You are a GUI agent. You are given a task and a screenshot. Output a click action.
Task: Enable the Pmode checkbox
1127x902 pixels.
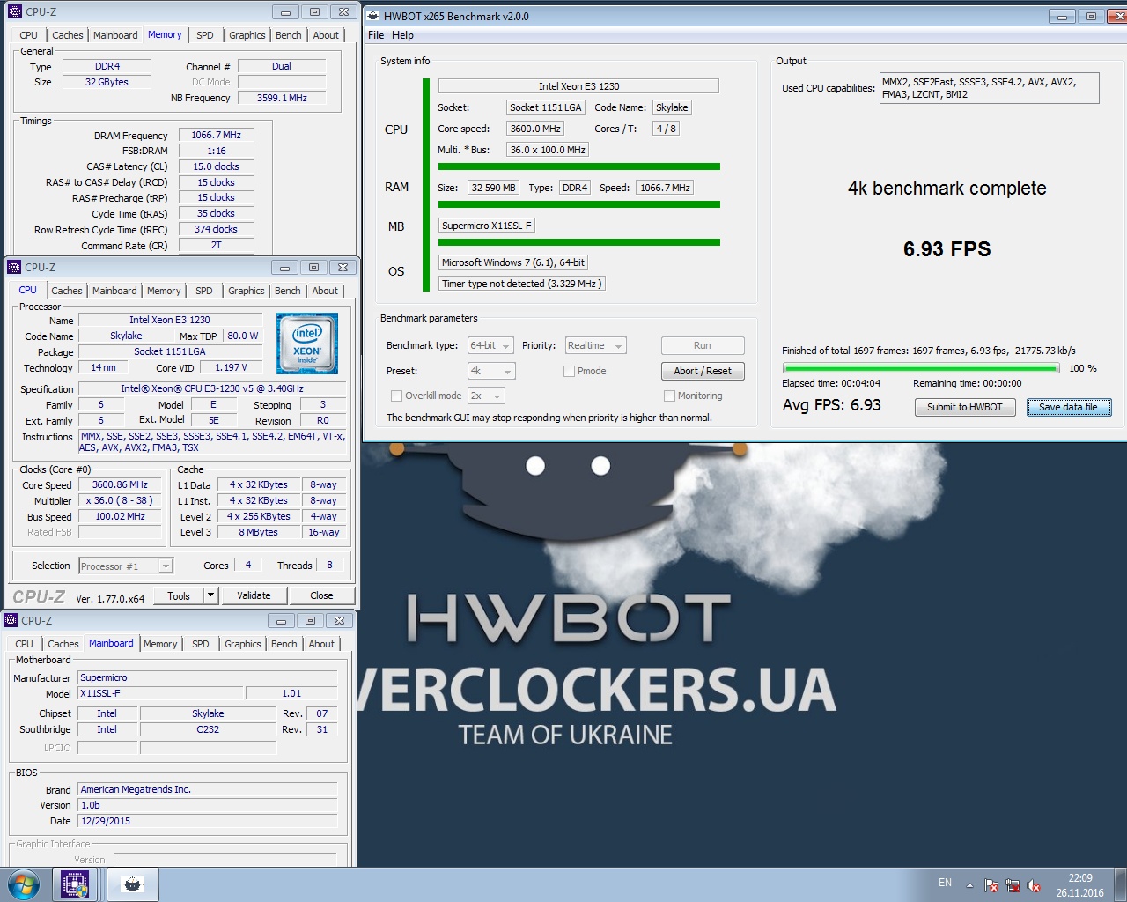pos(569,371)
